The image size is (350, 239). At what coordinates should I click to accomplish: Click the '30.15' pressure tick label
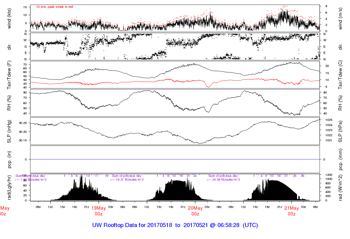pos(23,140)
